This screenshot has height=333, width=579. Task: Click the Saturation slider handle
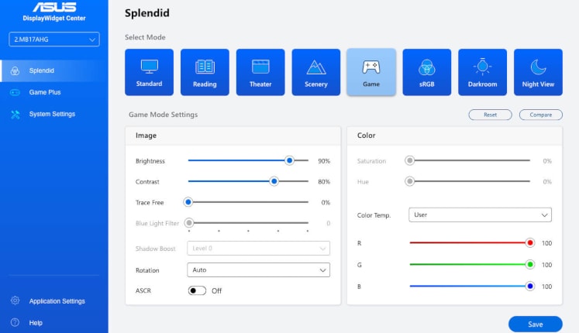click(409, 160)
